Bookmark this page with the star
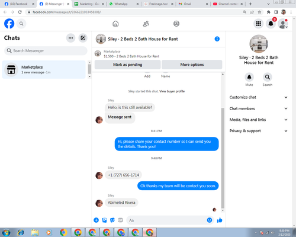 point(259,12)
